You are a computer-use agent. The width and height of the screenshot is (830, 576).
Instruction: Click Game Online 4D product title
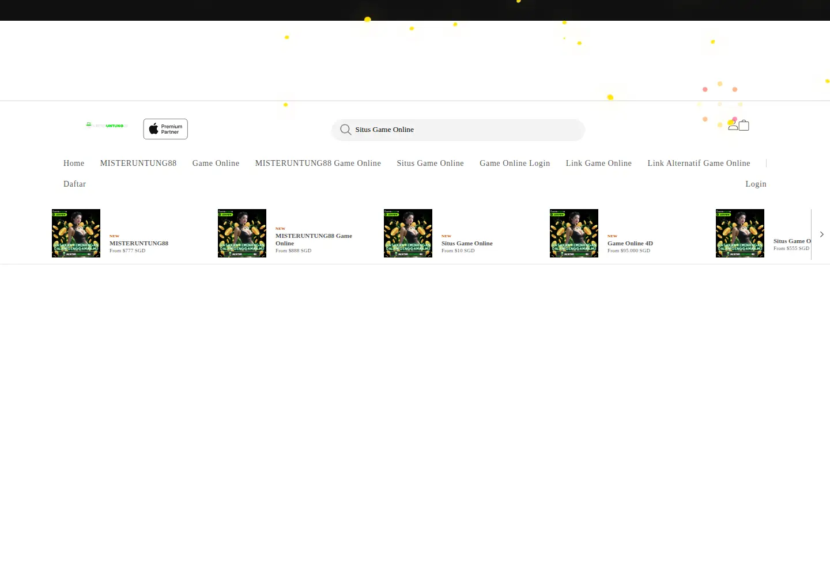[630, 243]
